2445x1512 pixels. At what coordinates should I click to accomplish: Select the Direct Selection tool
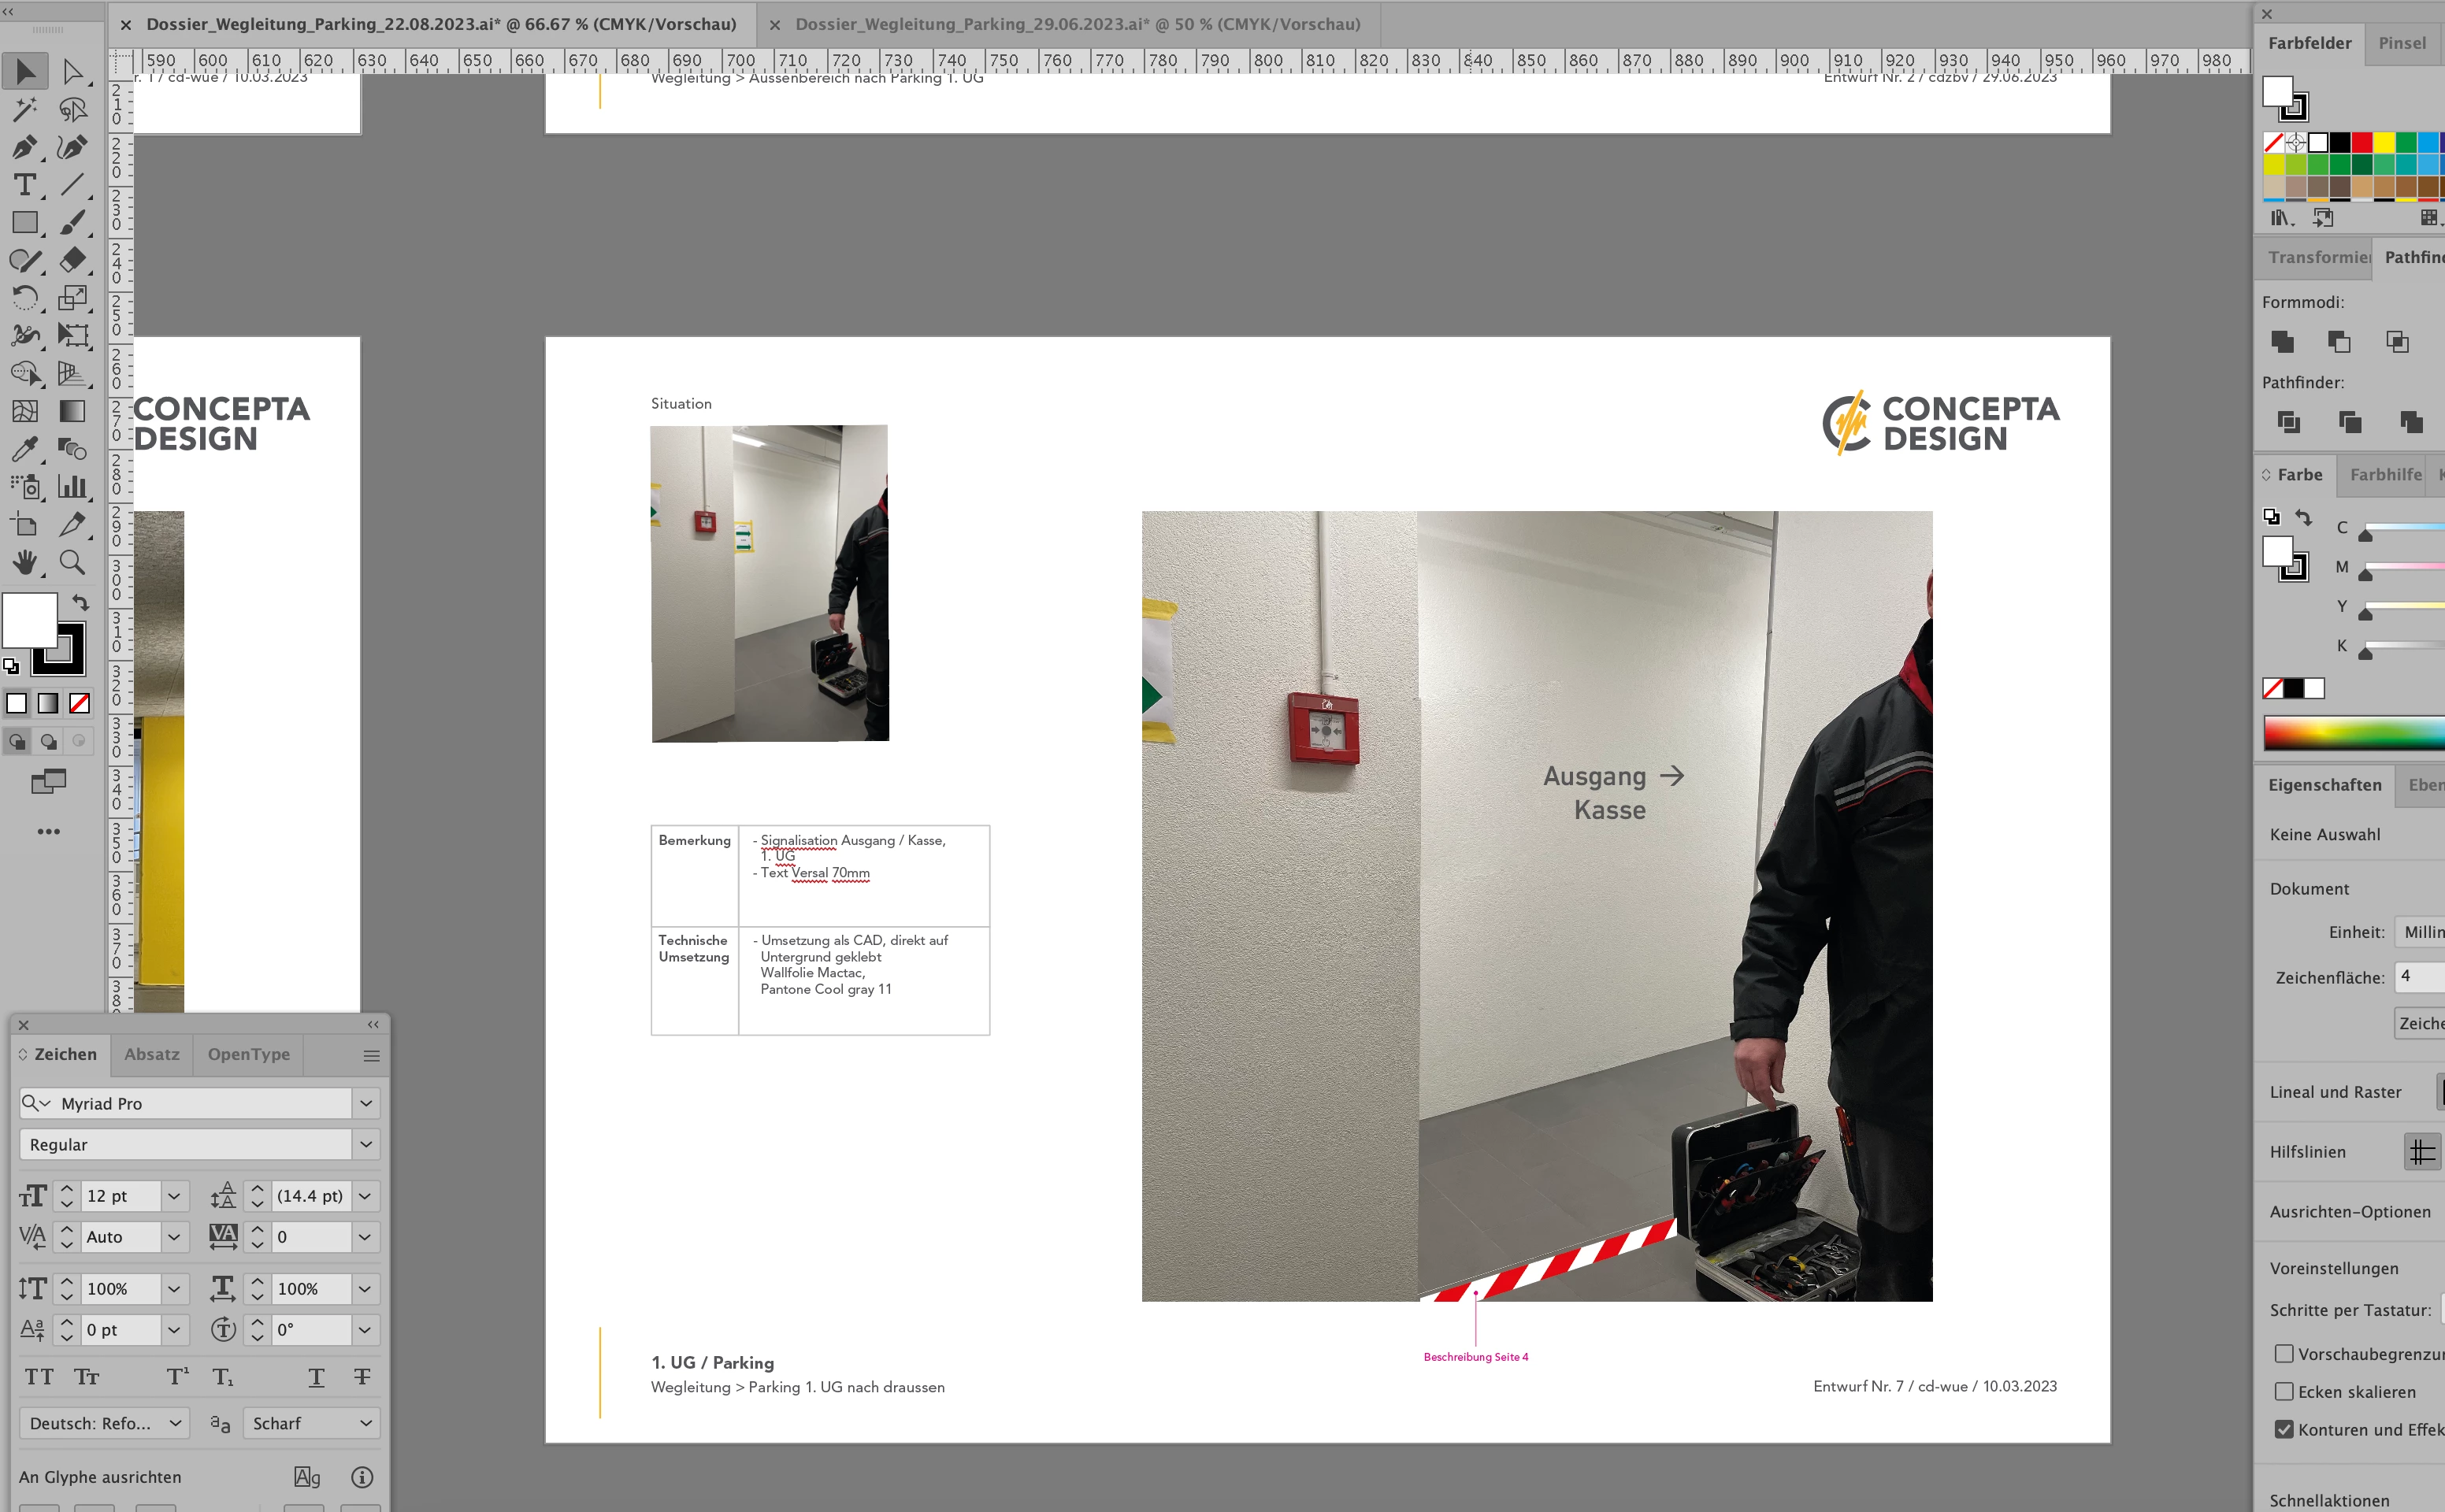(72, 72)
